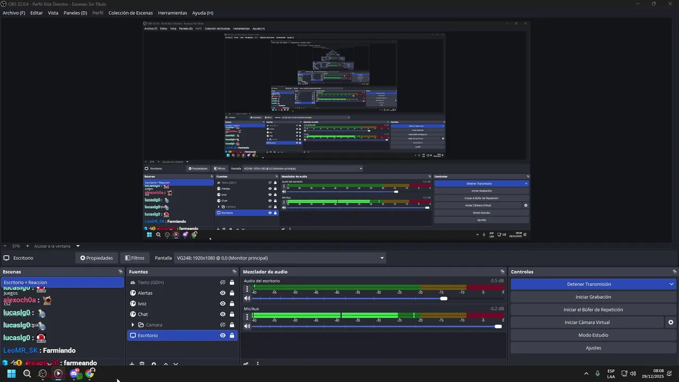
Task: Zoom out the preview with the minus icon
Action: [x=5, y=246]
